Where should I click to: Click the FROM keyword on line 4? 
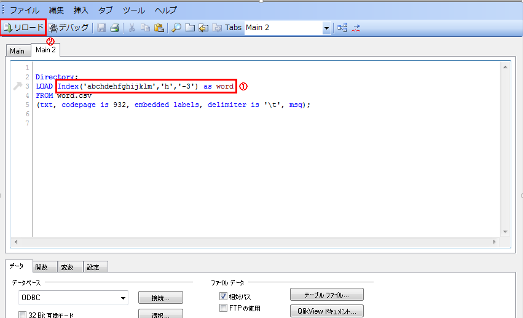click(x=44, y=95)
